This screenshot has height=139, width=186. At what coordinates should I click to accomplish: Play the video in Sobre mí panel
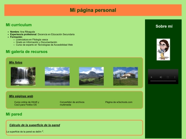pyautogui.click(x=152, y=77)
